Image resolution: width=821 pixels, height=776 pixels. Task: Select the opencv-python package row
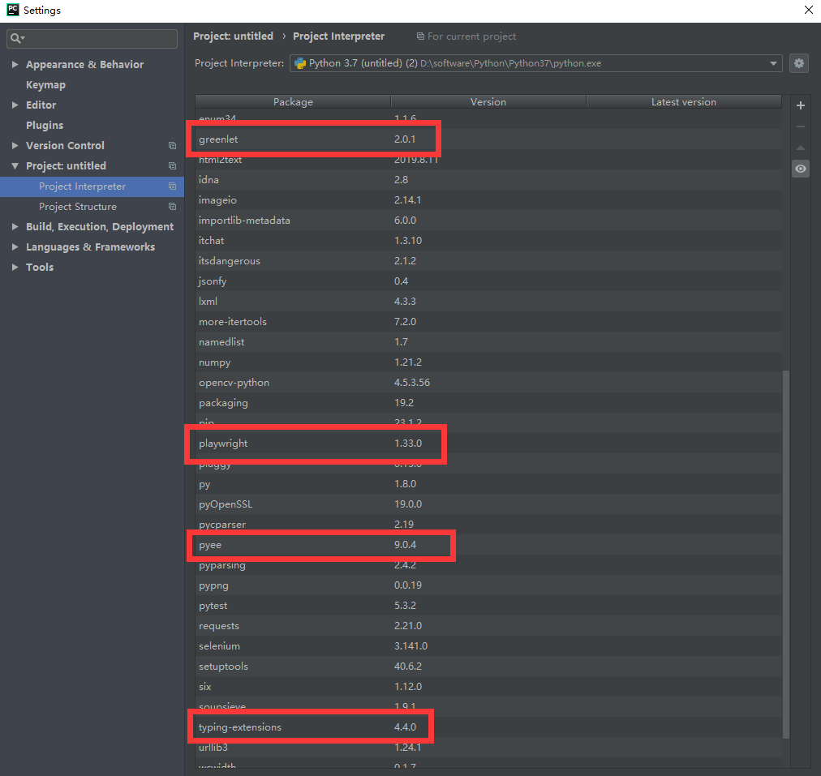[x=488, y=383]
